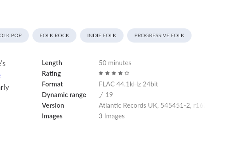The height and width of the screenshot is (160, 240).
Task: Click the empty fifth rating star
Action: pyautogui.click(x=127, y=73)
